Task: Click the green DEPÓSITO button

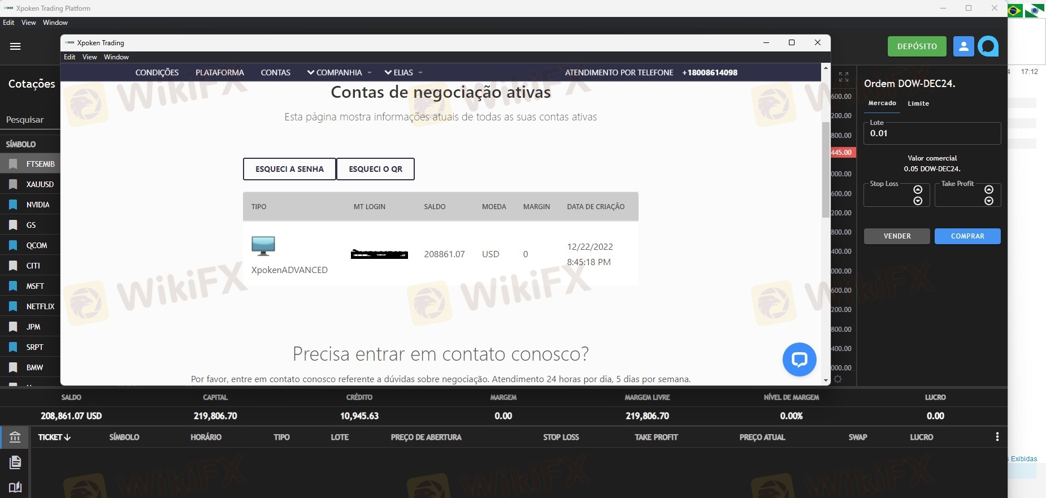Action: 917,46
